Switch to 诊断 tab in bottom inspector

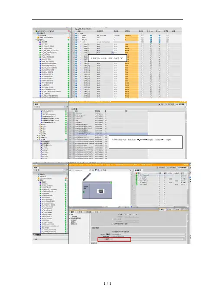pos(177,210)
